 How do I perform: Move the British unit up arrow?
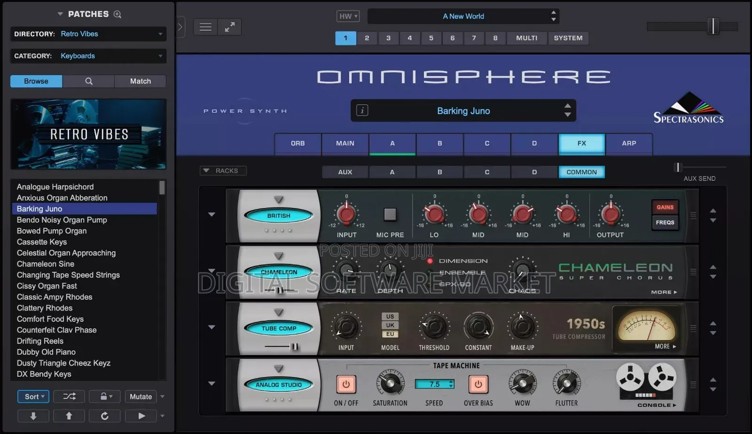(713, 210)
